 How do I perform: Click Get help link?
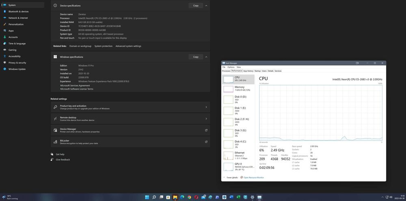click(60, 154)
